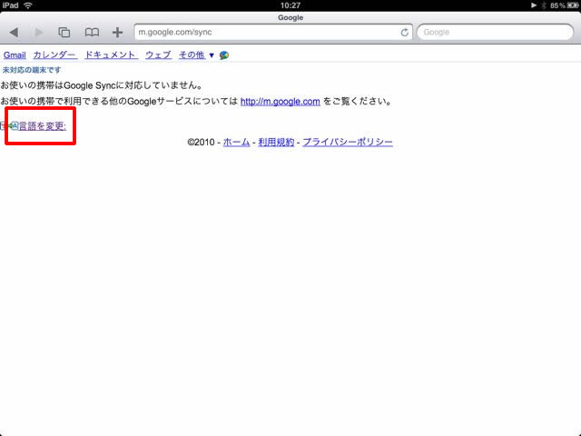Tap the Safari forward arrow
The height and width of the screenshot is (436, 581).
[x=39, y=33]
